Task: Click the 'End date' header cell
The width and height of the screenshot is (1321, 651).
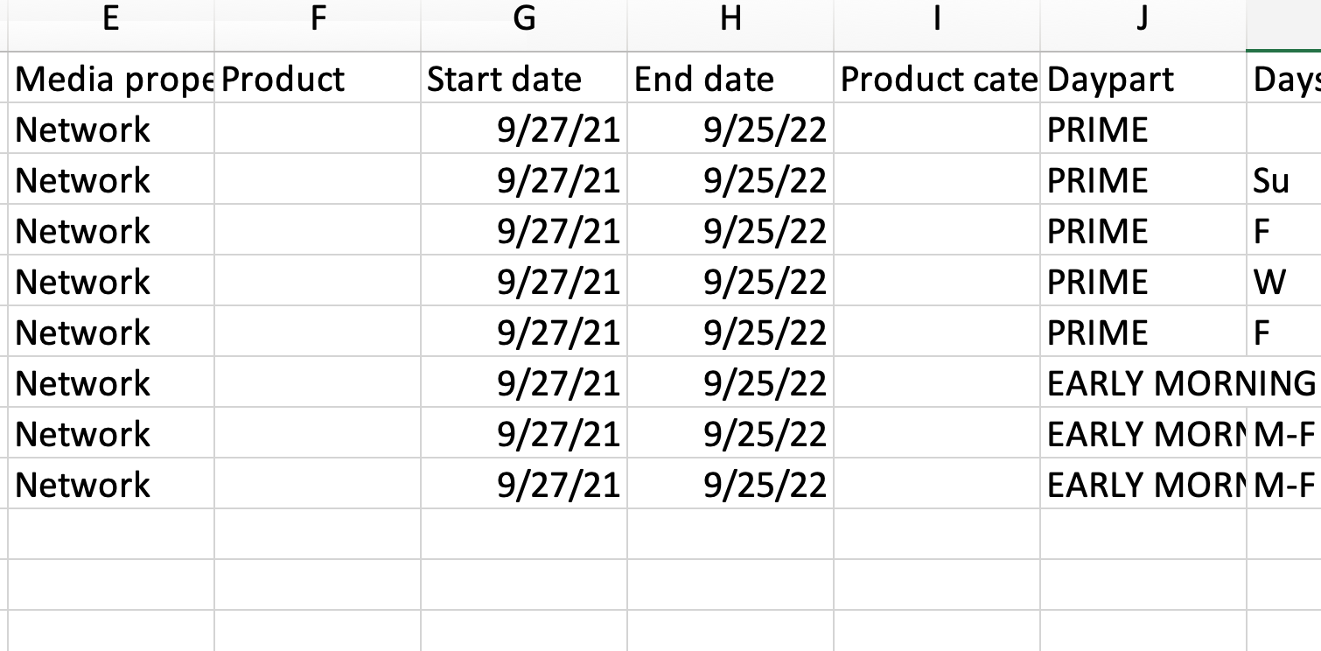Action: [x=730, y=79]
